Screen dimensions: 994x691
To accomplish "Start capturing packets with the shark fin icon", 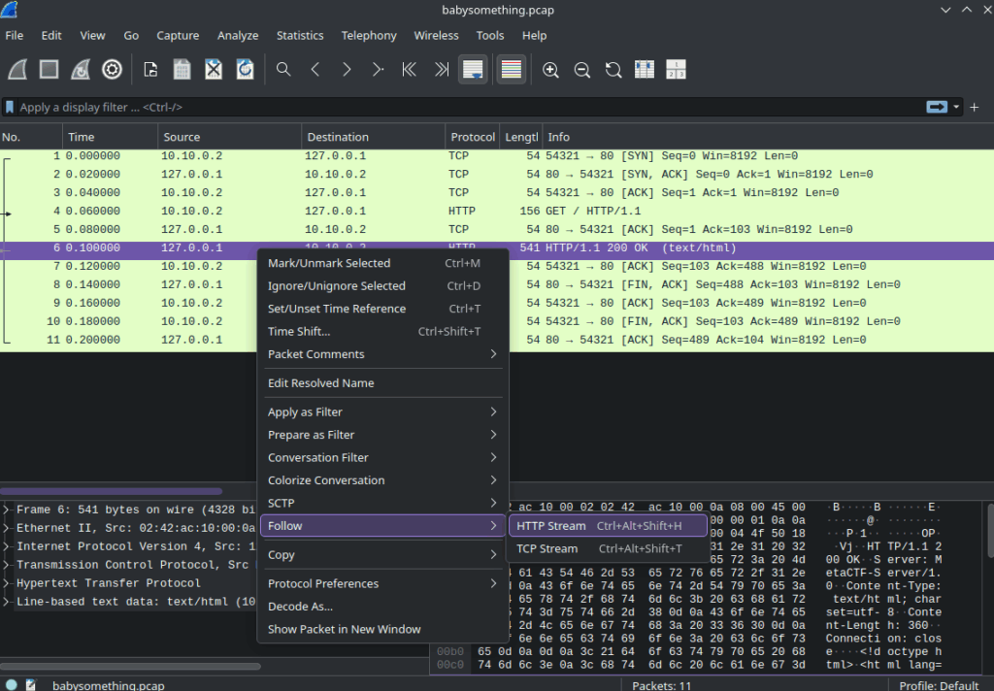I will tap(17, 69).
